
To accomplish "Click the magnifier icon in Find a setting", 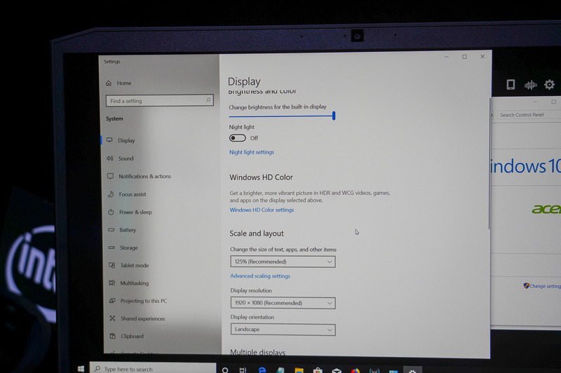I will coord(208,100).
